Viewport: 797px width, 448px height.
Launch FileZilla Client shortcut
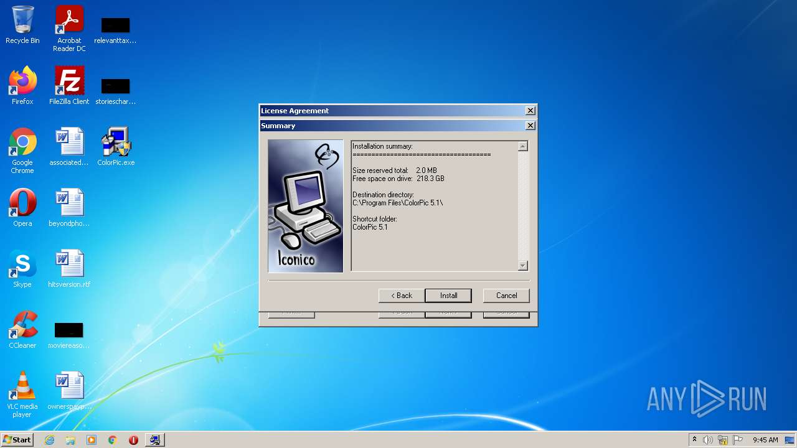coord(69,85)
